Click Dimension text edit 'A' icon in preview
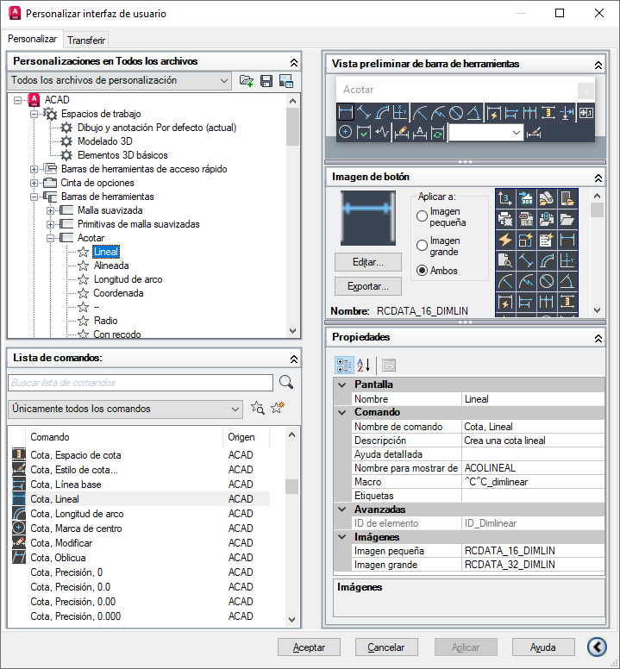The width and height of the screenshot is (620, 669). tap(420, 132)
